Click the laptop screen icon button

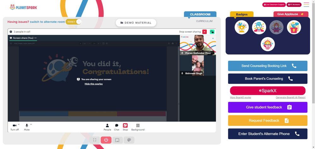pos(117,140)
